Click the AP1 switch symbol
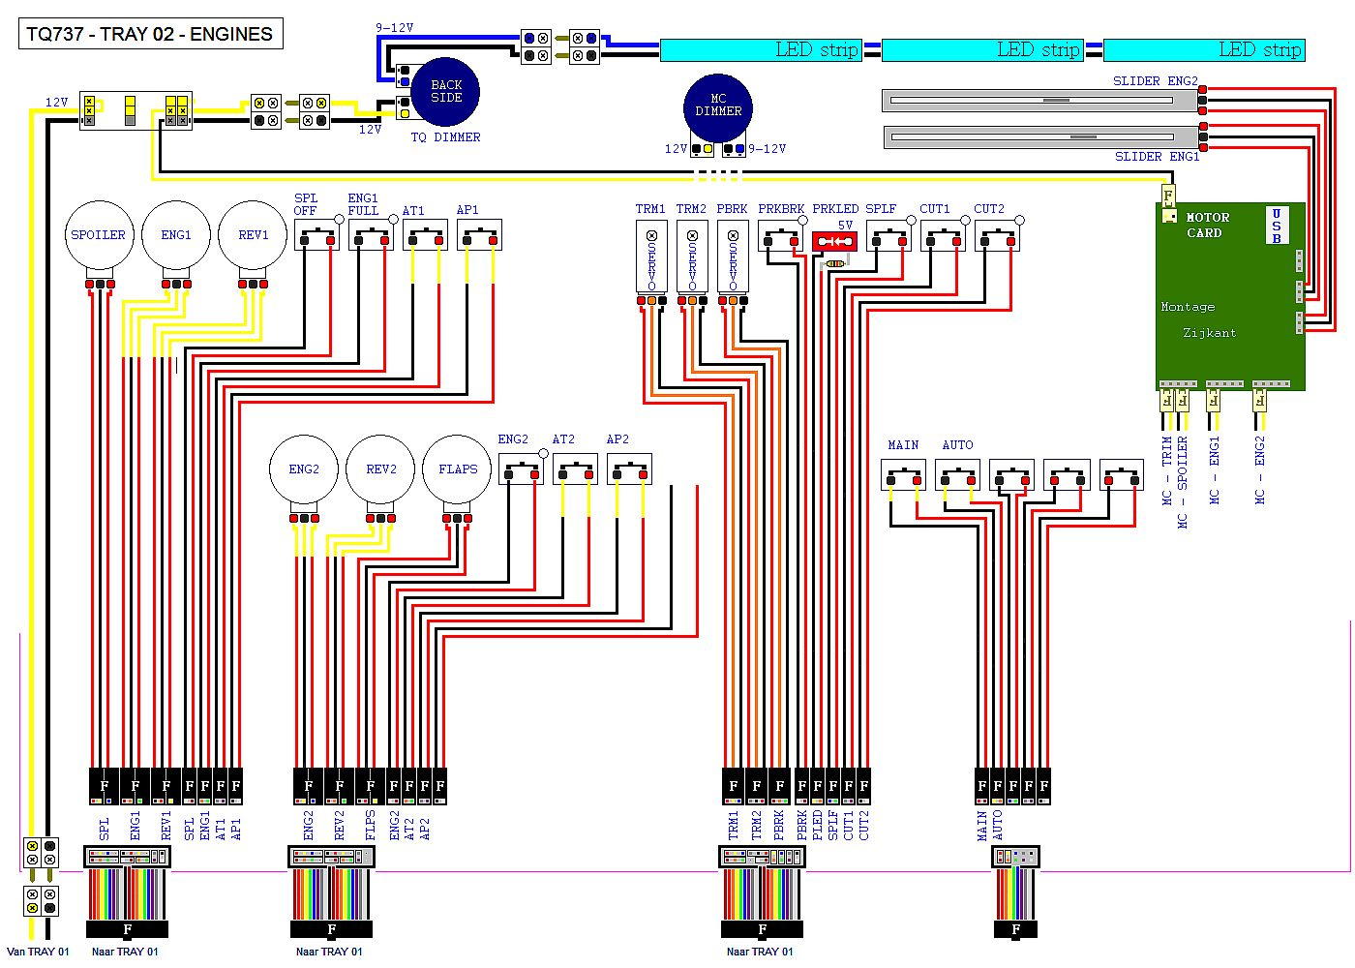 pyautogui.click(x=479, y=235)
